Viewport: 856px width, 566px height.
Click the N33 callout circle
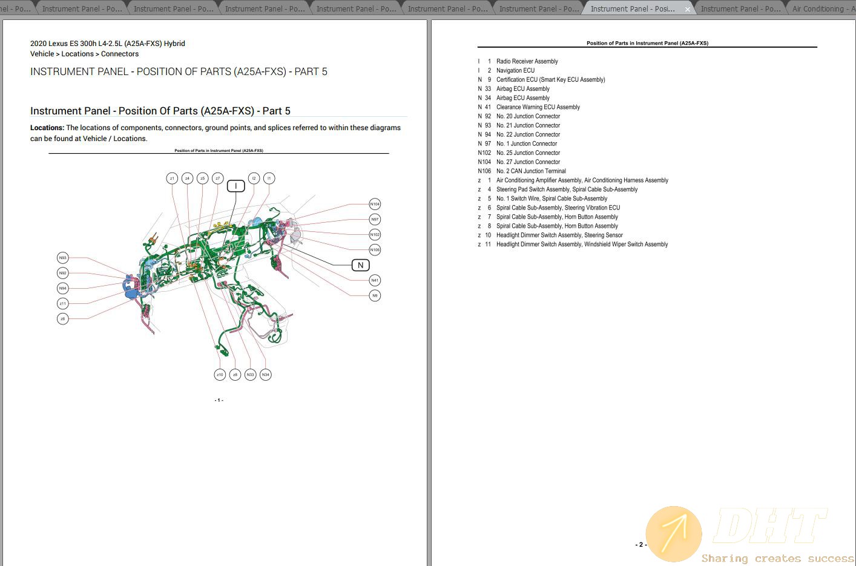[250, 375]
